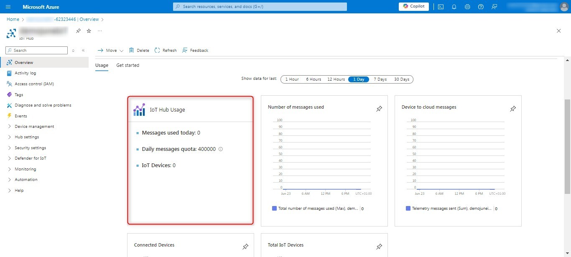Open the feedback icon in top bar
This screenshot has width=571, height=257.
pyautogui.click(x=494, y=7)
